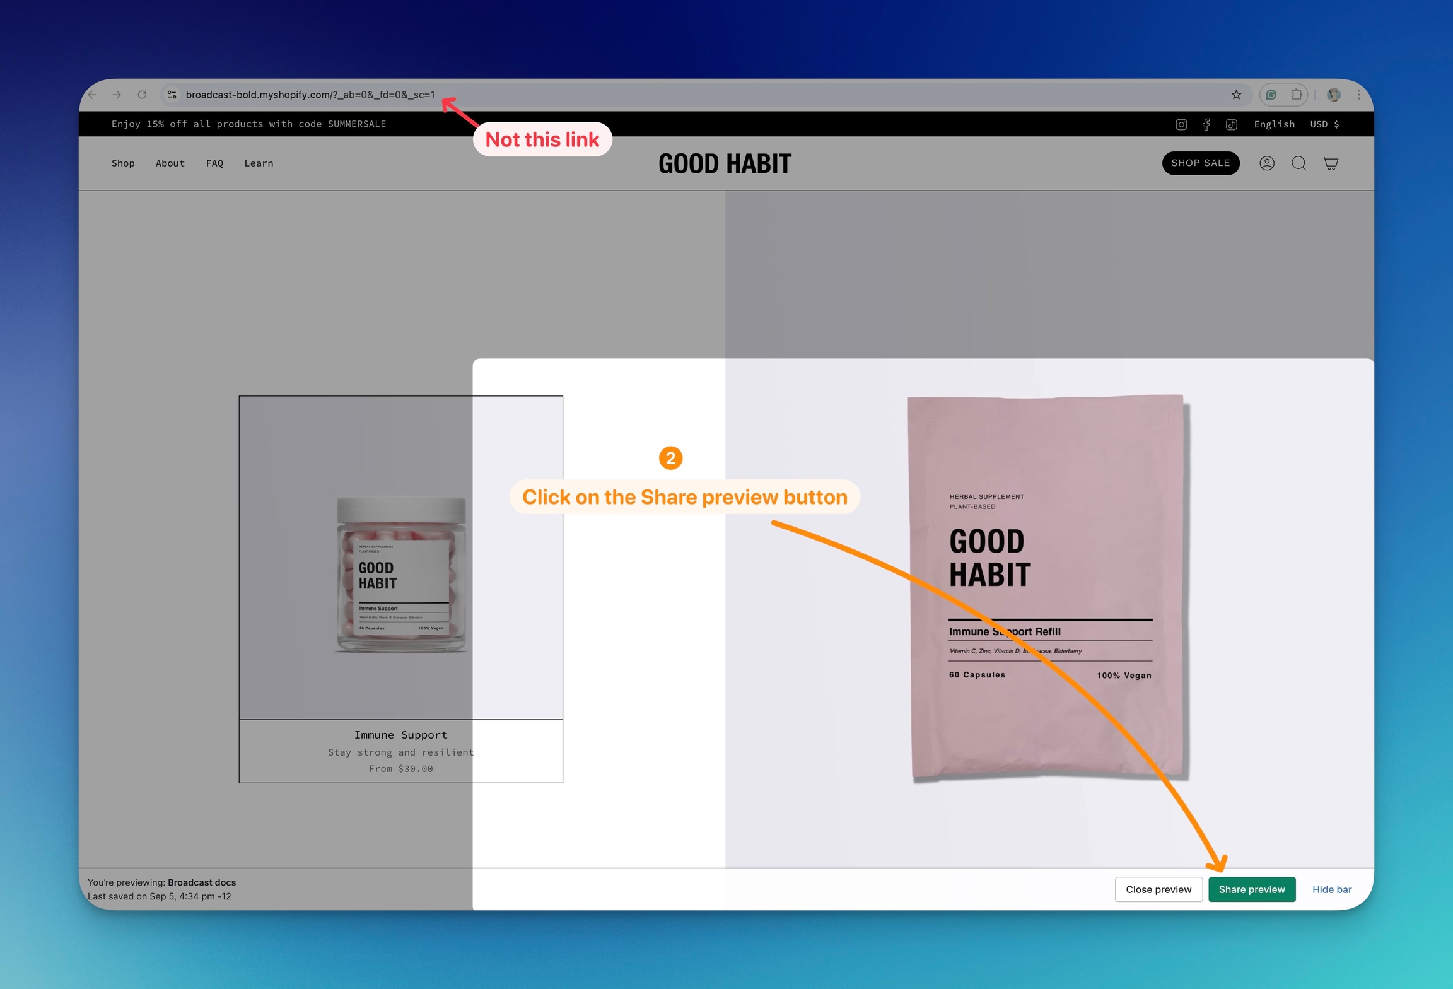Image resolution: width=1453 pixels, height=989 pixels.
Task: Open the FAQ navigation item
Action: pyautogui.click(x=214, y=163)
